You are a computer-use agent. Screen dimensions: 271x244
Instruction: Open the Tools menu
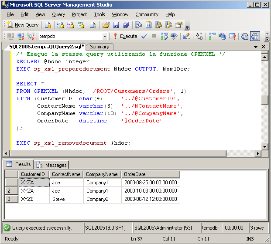click(x=99, y=14)
